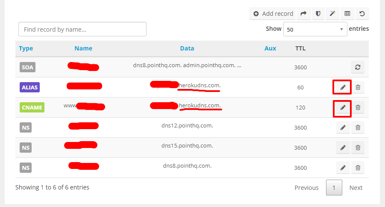Click the TTL column header

pos(300,48)
